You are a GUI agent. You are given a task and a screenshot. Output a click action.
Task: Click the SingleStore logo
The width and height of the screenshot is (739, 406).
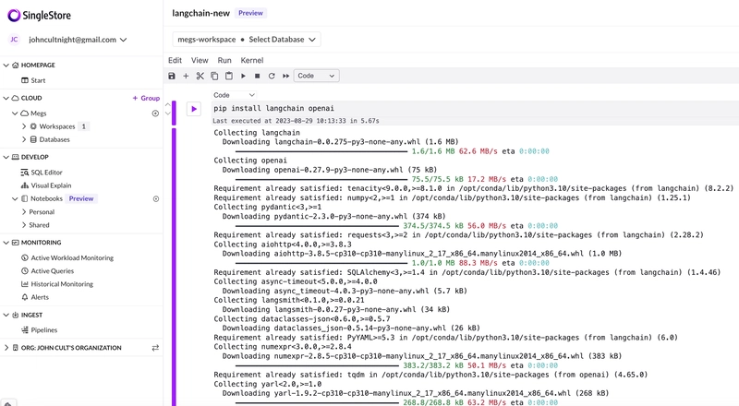click(x=39, y=16)
